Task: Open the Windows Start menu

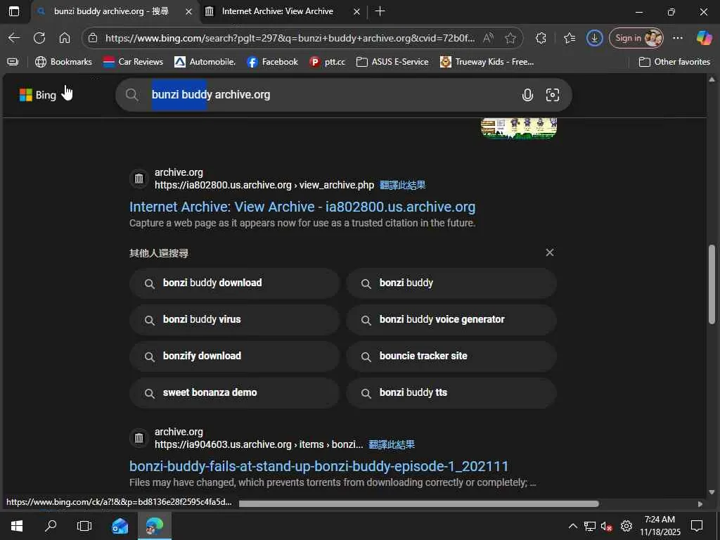Action: pyautogui.click(x=17, y=526)
